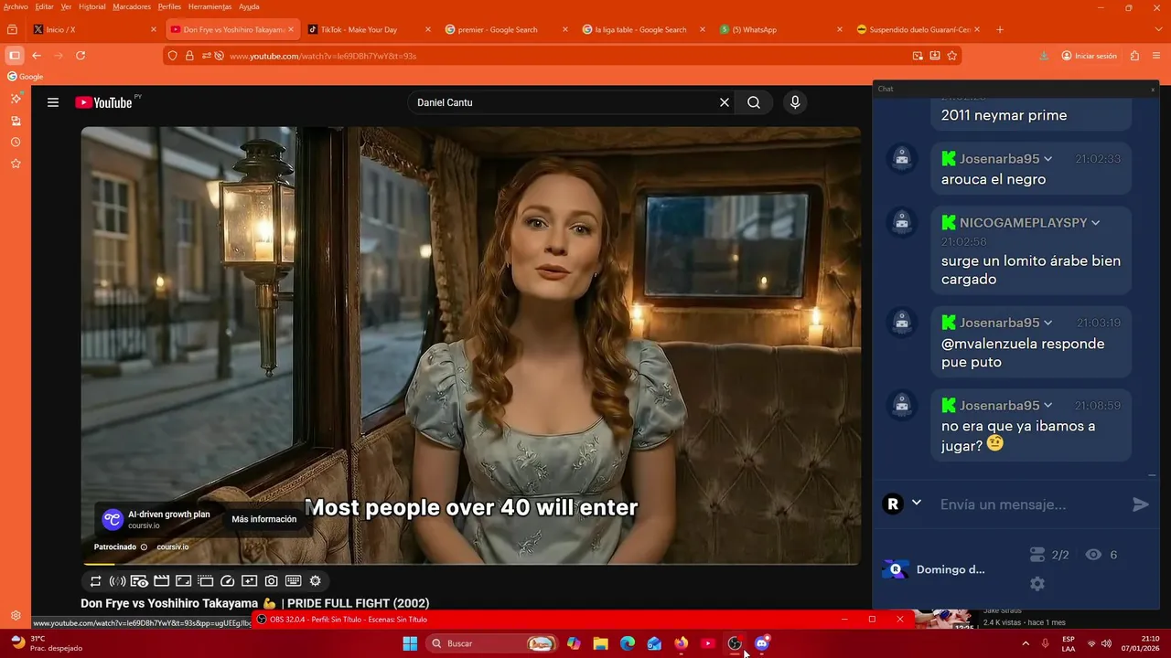1171x658 pixels.
Task: Click the video filters sparkle icon
Action: [249, 581]
